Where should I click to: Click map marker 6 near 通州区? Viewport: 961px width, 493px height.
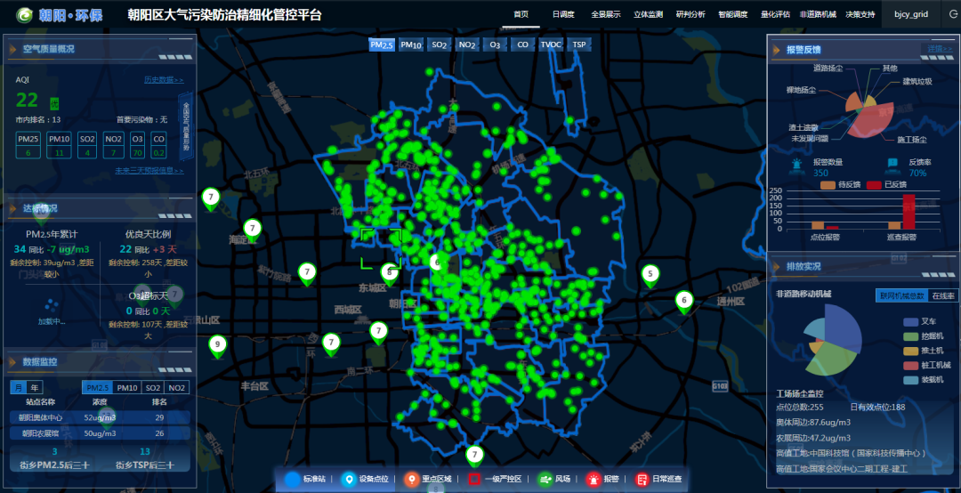(x=684, y=302)
